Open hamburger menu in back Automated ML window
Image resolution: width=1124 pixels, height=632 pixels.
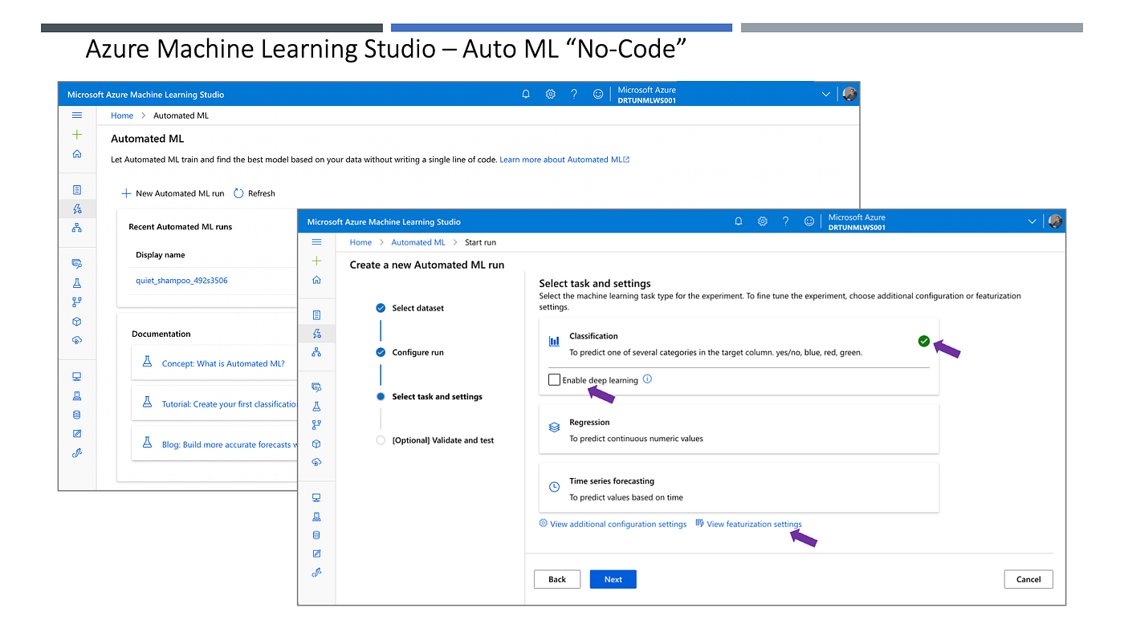(x=77, y=115)
